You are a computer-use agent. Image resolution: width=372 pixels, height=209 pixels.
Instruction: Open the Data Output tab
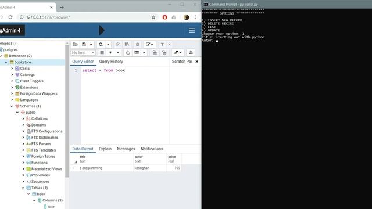(x=83, y=149)
